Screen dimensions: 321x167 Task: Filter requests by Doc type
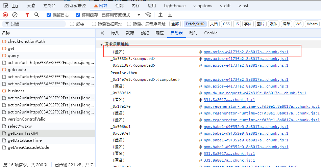[214, 24]
